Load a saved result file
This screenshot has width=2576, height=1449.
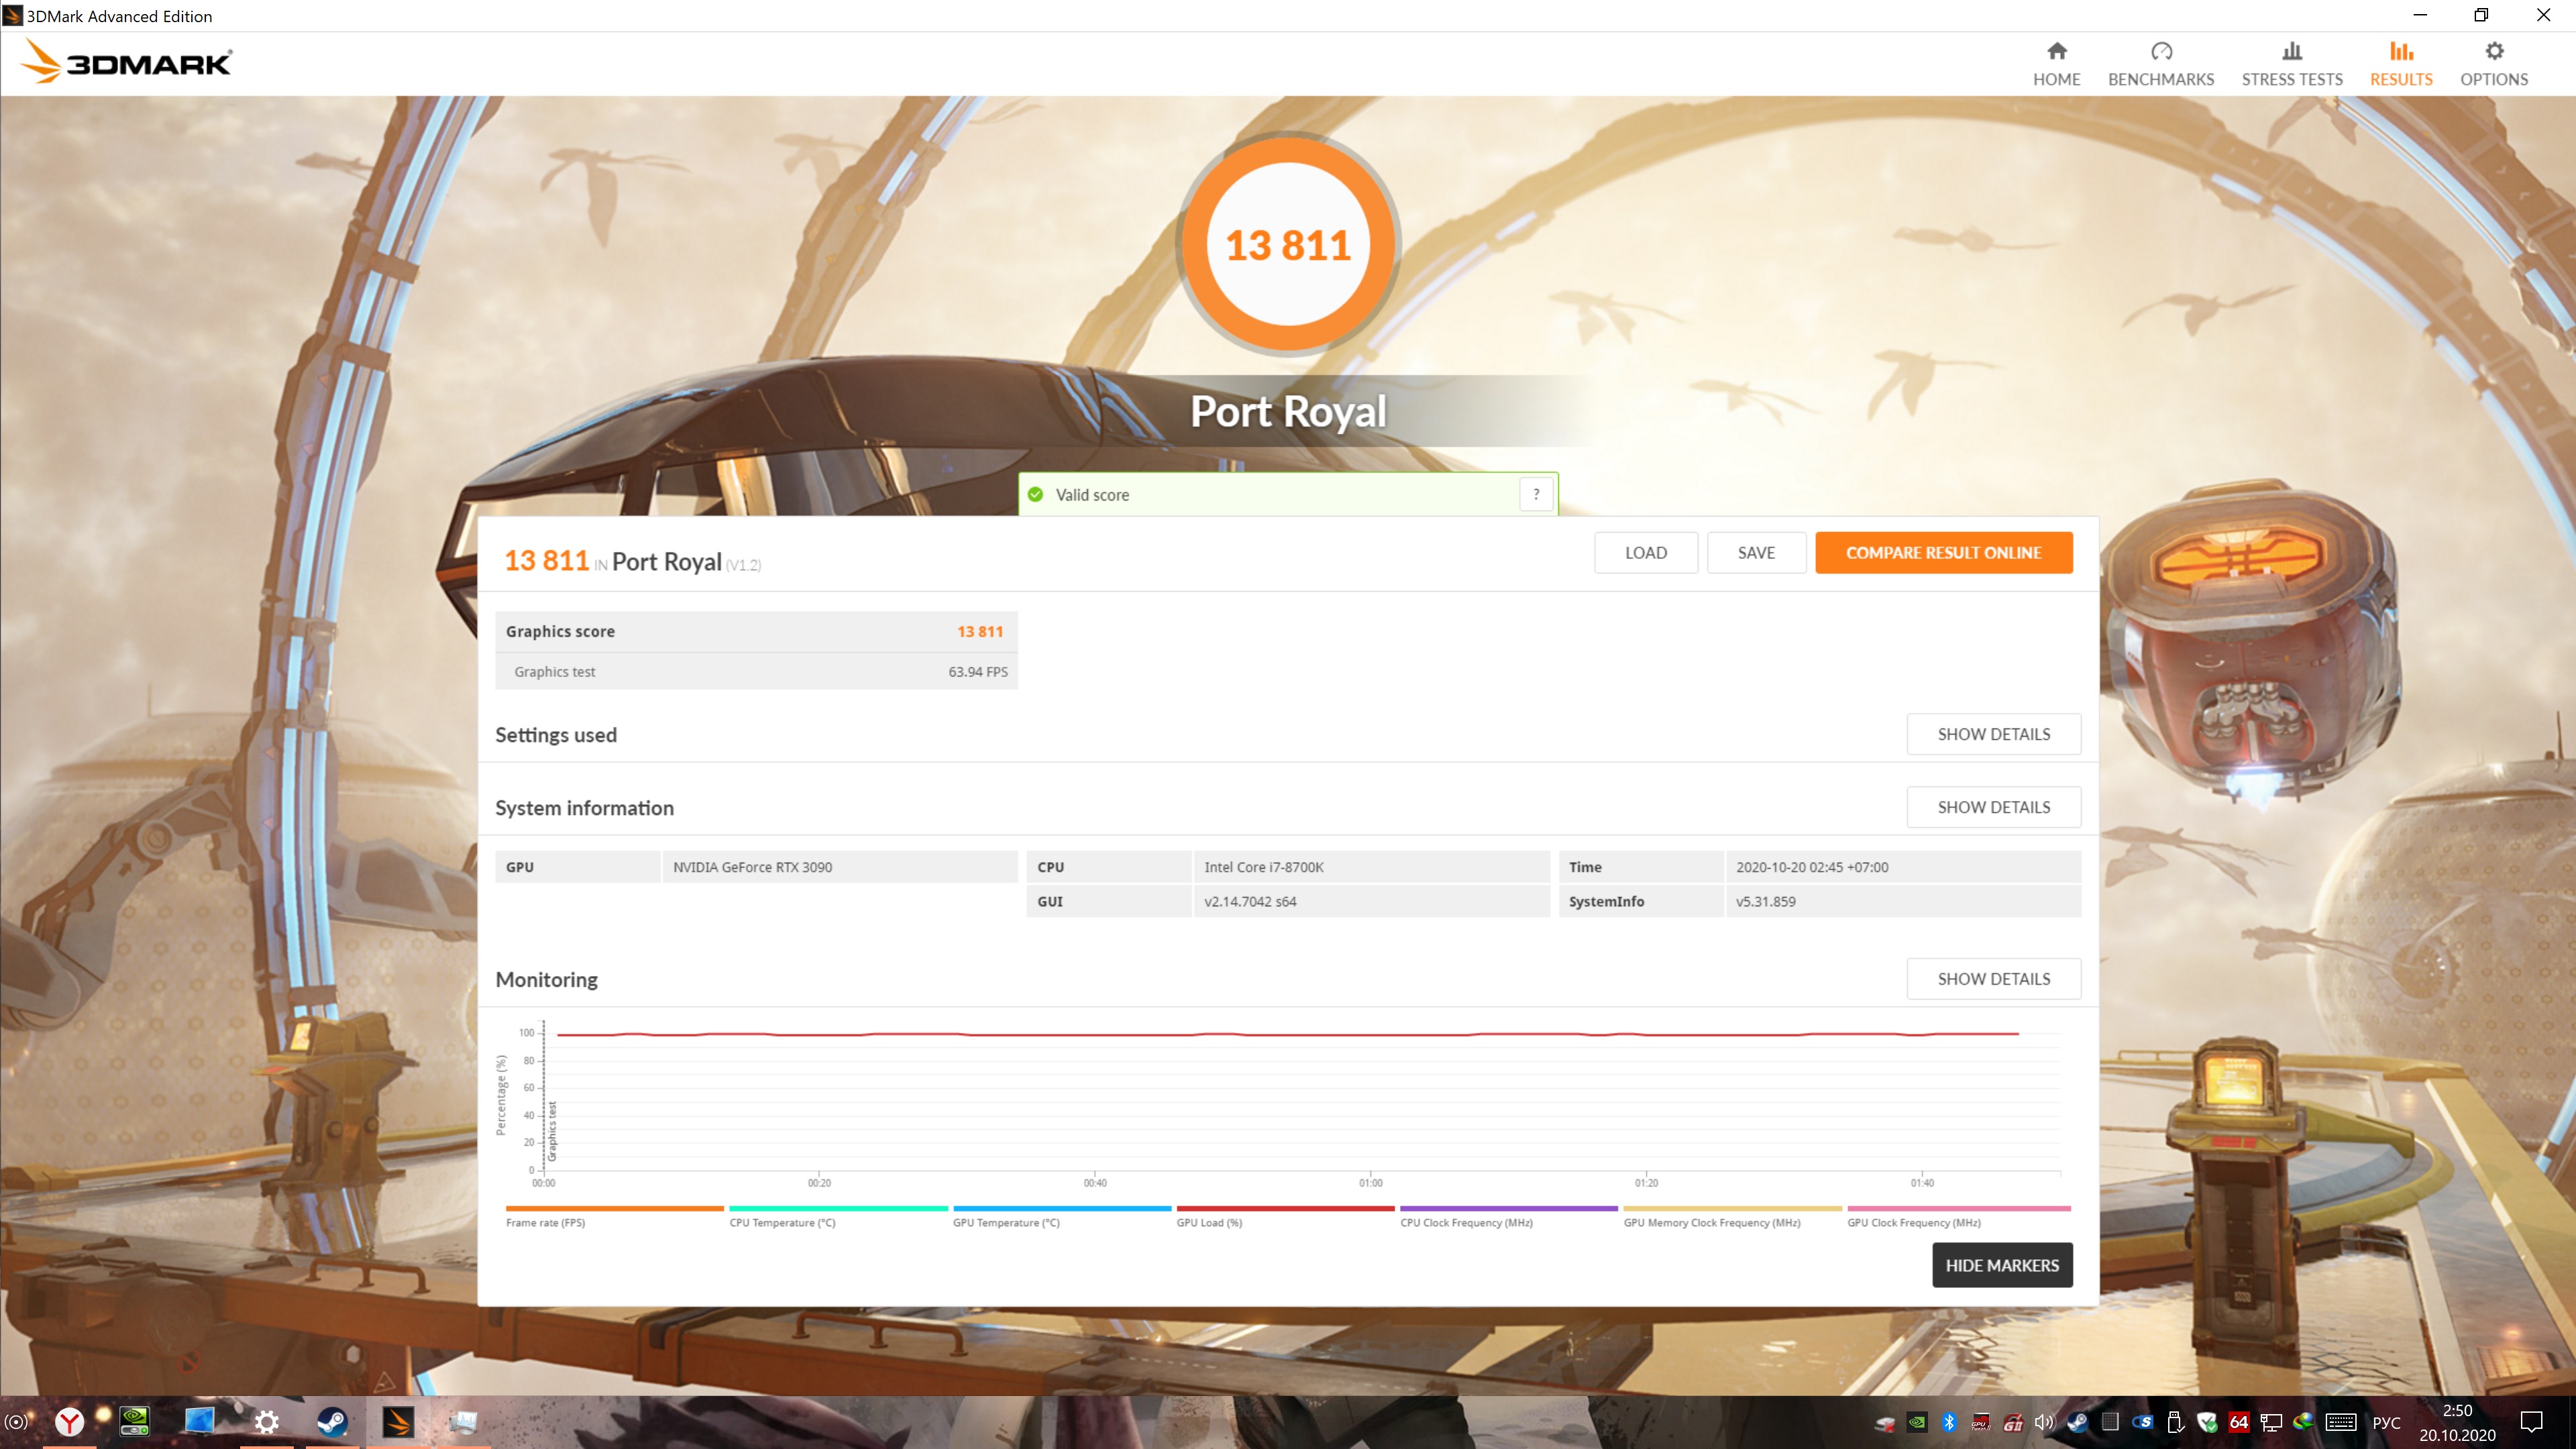coord(1645,553)
